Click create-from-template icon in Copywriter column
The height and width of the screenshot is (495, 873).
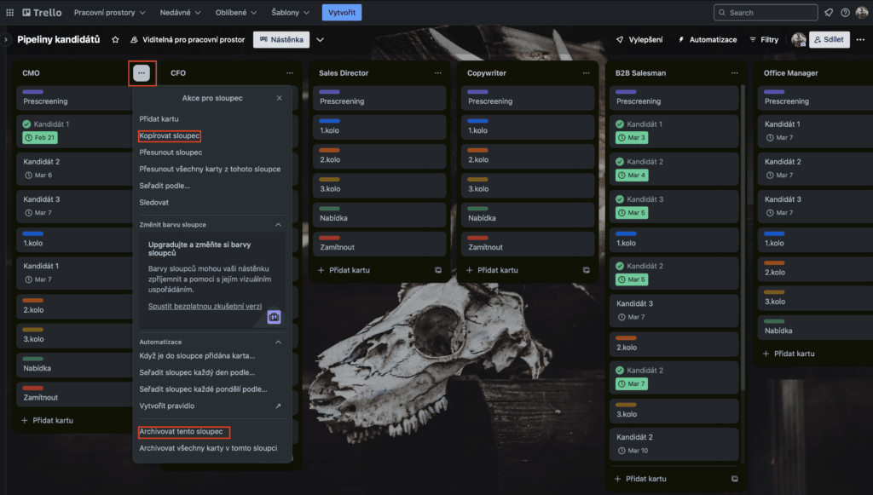[x=587, y=270]
